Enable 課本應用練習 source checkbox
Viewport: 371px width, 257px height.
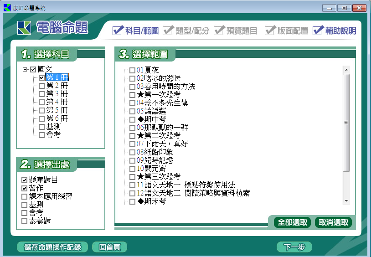pyautogui.click(x=24, y=196)
